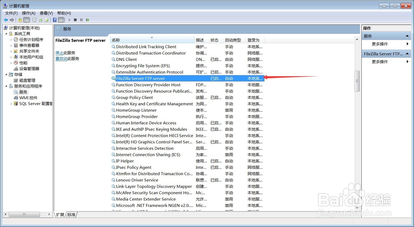Click the 共享文件夹 tree icon
This screenshot has width=414, height=227.
pyautogui.click(x=16, y=51)
